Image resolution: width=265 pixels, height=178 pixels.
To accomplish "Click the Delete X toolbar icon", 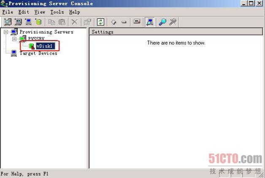I will tap(75, 22).
